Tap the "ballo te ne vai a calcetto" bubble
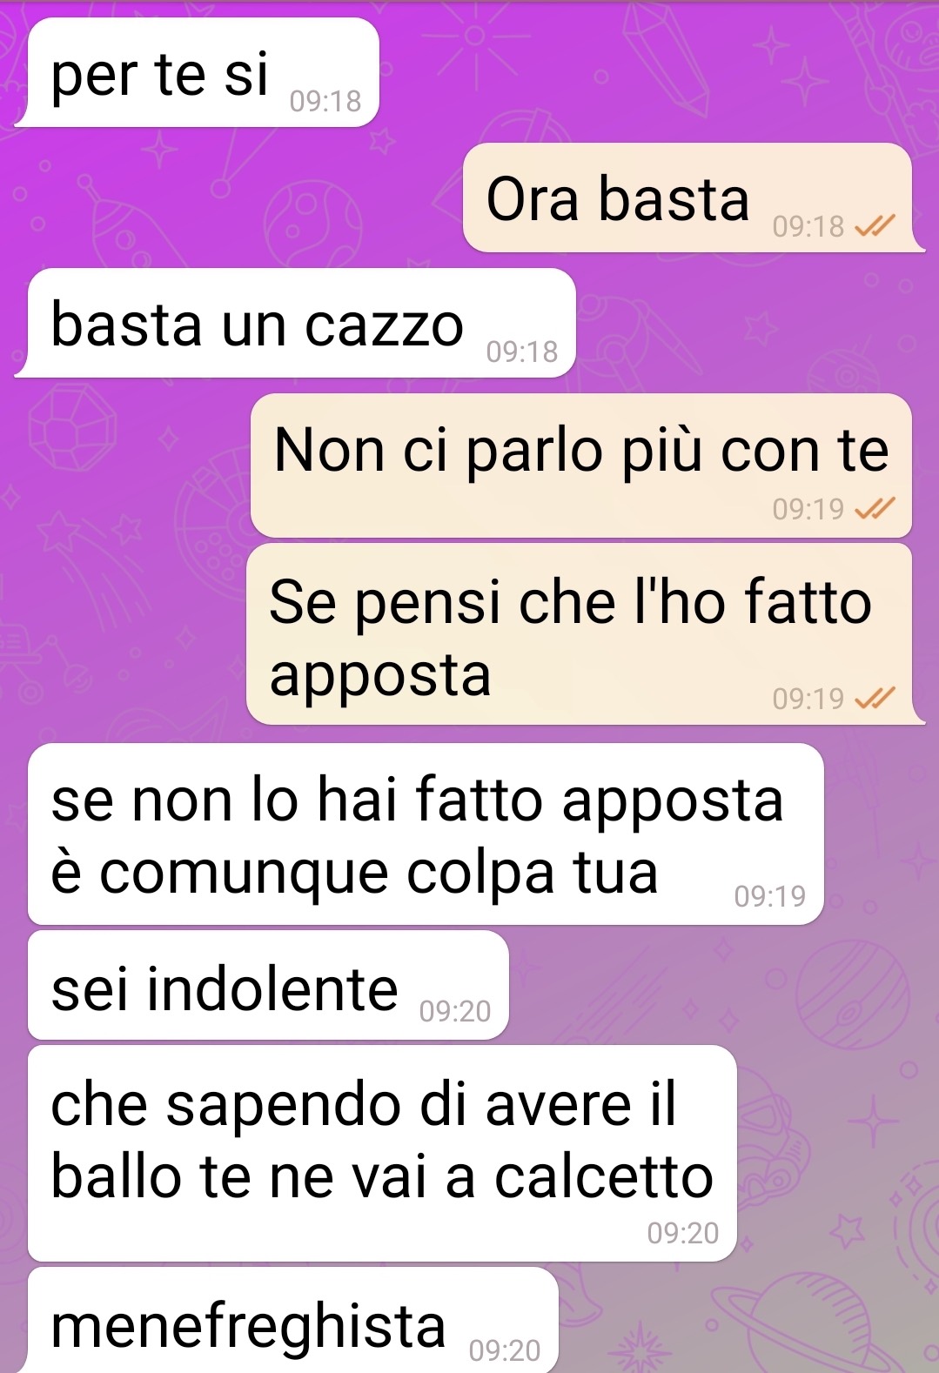Screen dimensions: 939x1373 [x=382, y=1153]
